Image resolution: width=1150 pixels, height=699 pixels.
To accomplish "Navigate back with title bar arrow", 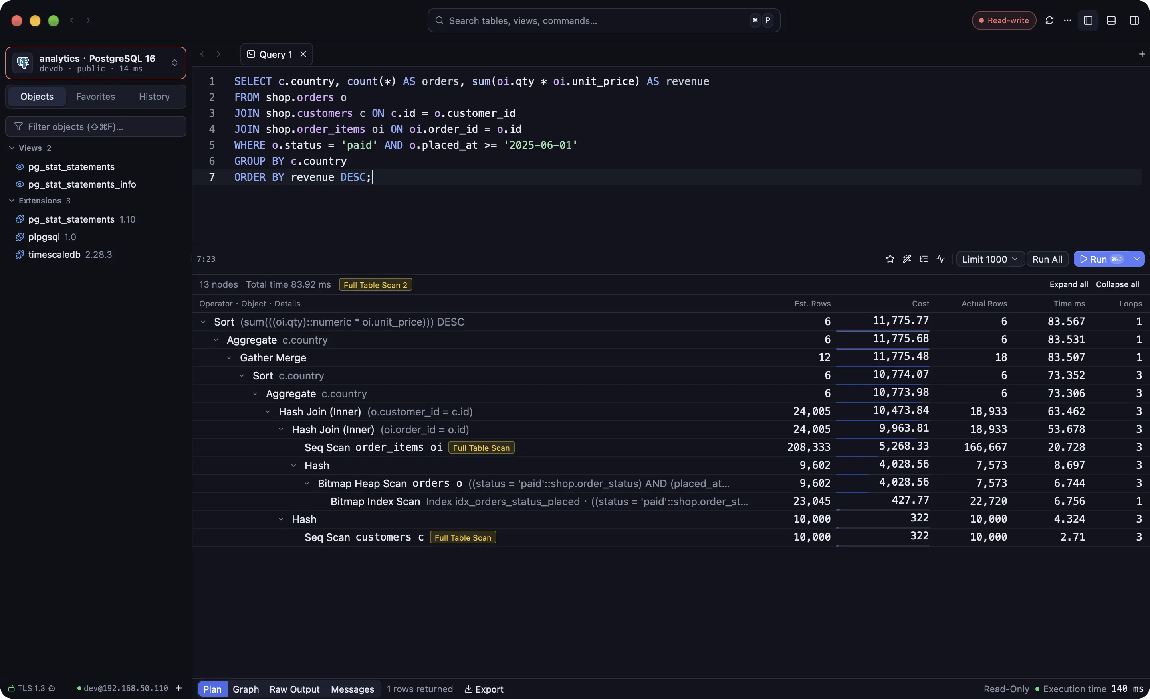I will pyautogui.click(x=72, y=20).
